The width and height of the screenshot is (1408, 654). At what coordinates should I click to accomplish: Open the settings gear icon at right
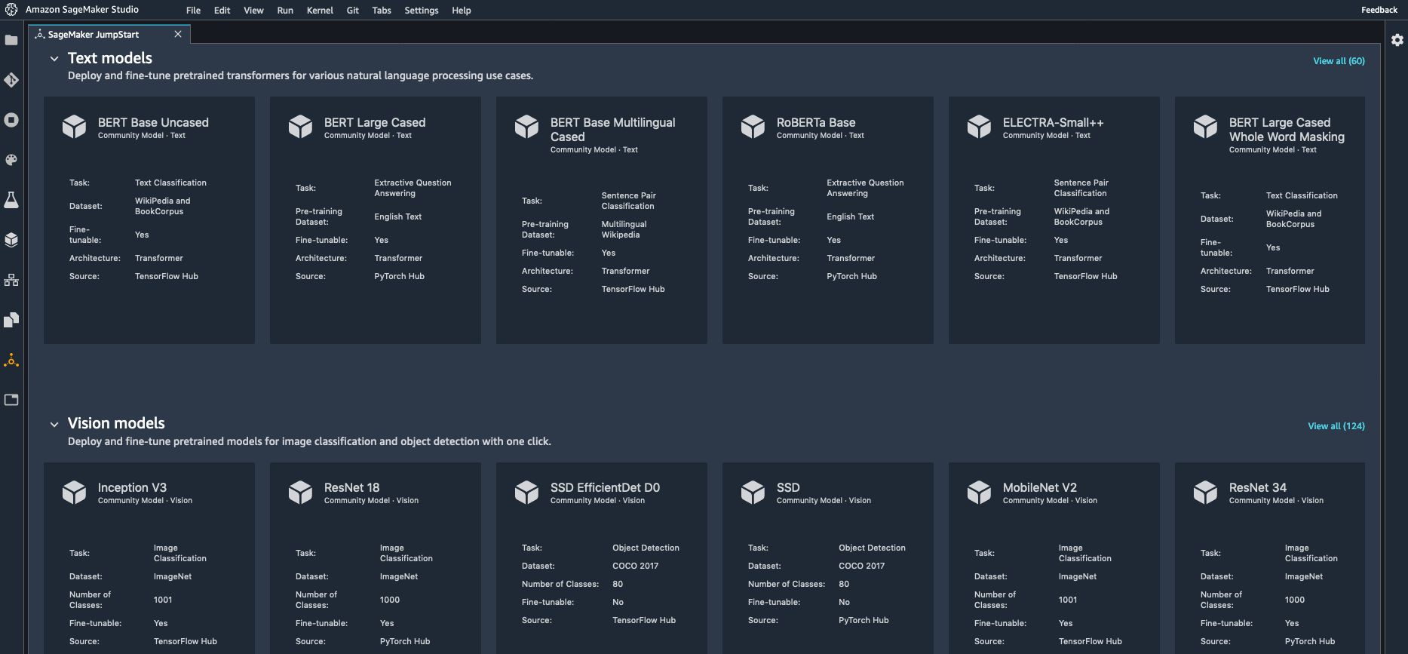click(1397, 40)
